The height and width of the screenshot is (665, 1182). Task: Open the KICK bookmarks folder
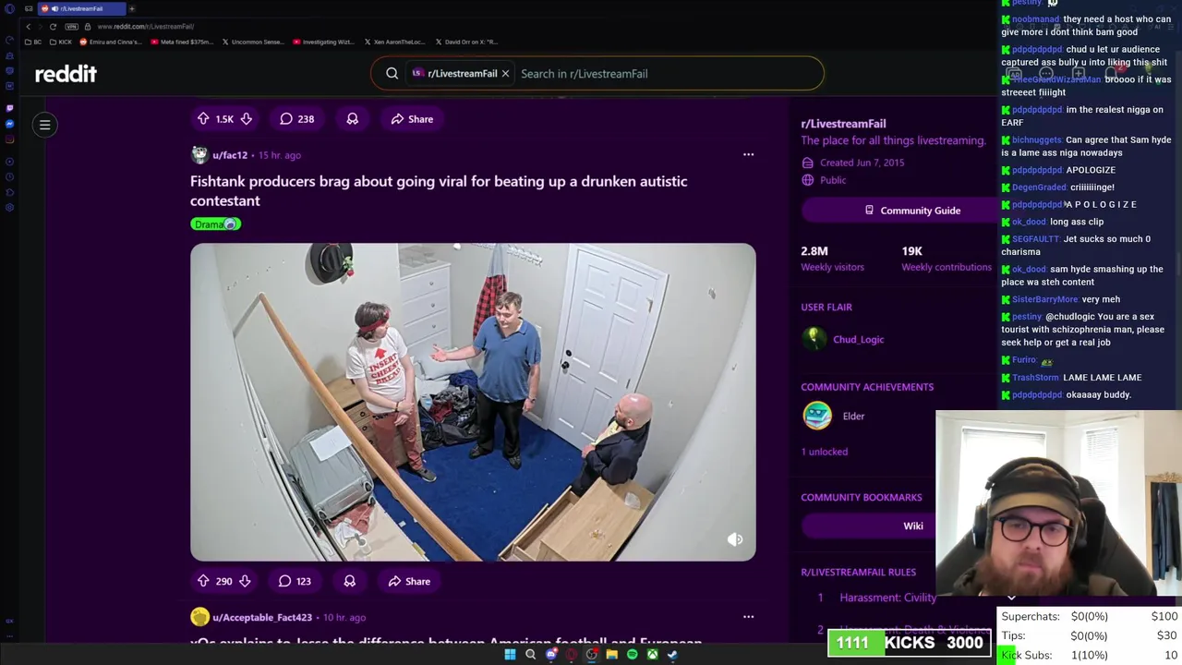(x=60, y=42)
